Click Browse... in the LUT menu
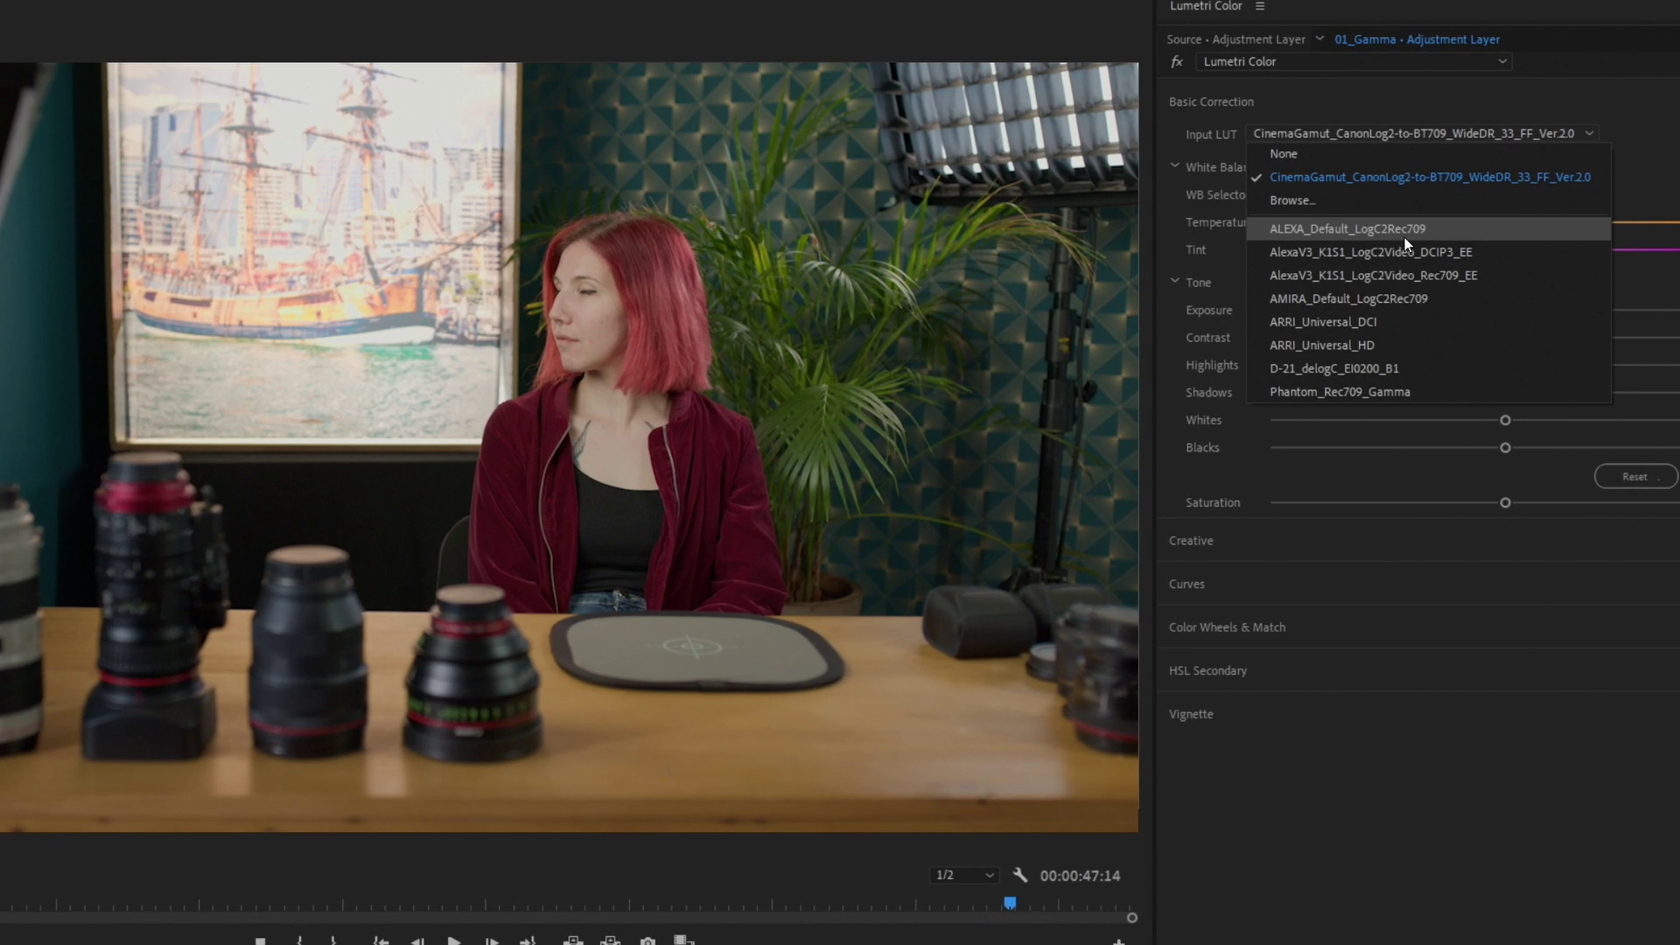The image size is (1680, 945). (1292, 200)
